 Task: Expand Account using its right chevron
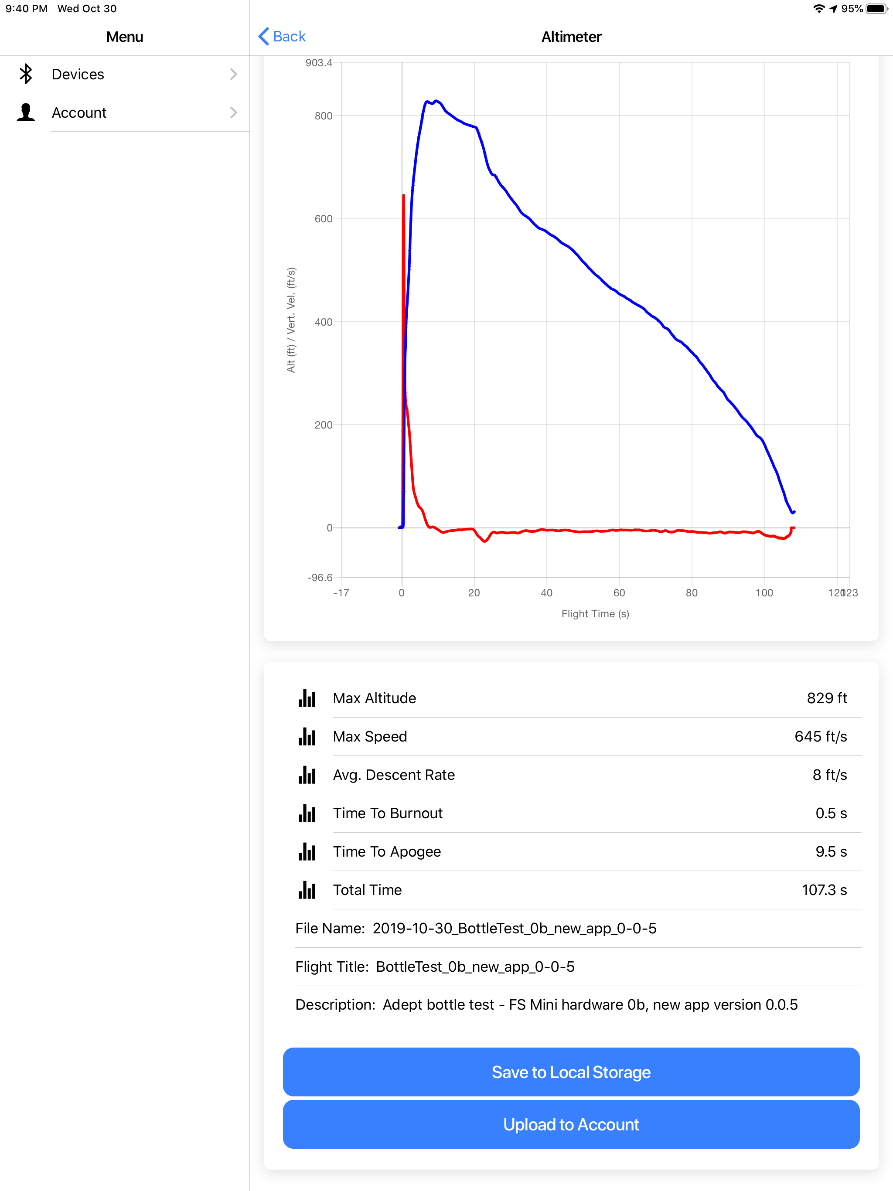(233, 112)
